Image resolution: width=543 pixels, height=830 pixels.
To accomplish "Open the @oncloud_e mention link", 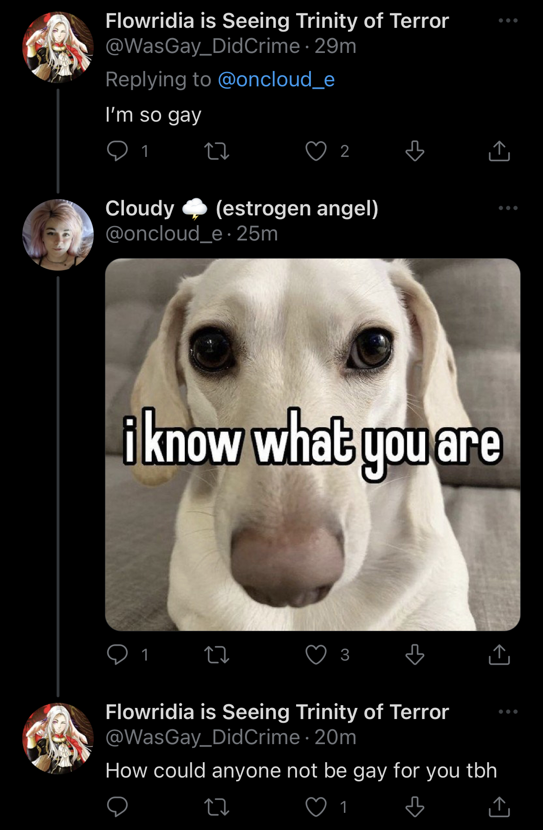I will (x=276, y=79).
